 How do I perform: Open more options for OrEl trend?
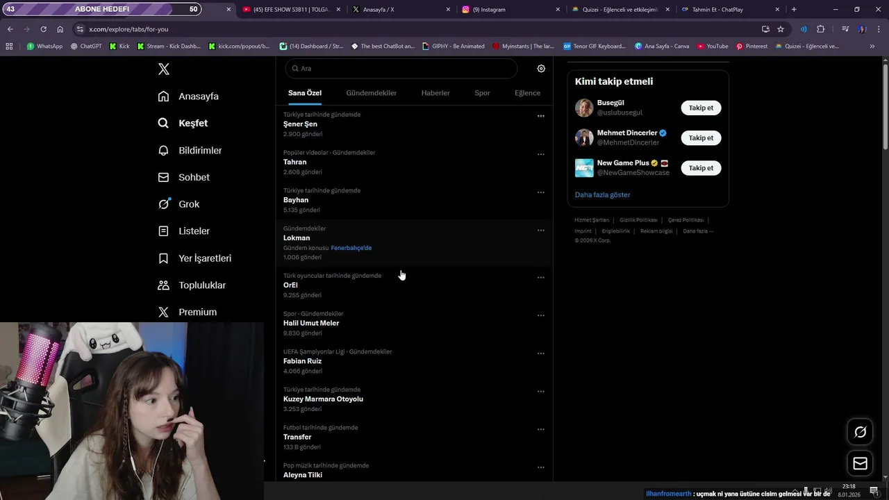[540, 277]
